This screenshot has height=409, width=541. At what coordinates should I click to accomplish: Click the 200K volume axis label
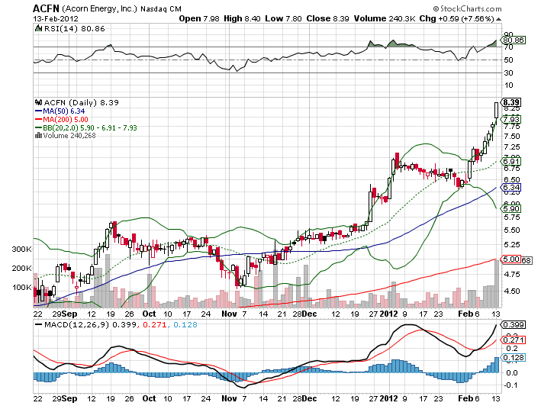point(21,268)
